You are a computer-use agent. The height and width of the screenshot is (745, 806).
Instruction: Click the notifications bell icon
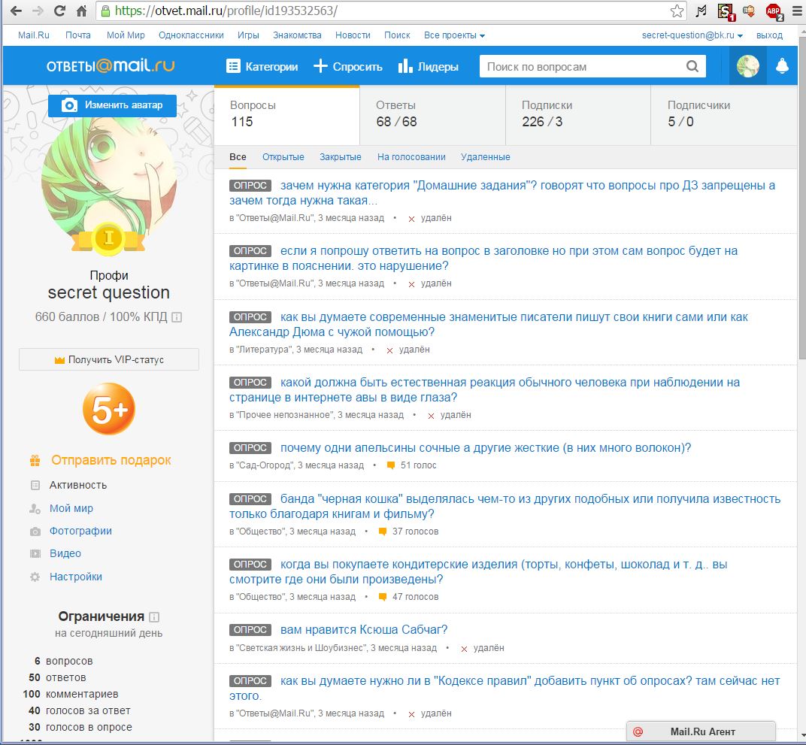(782, 66)
